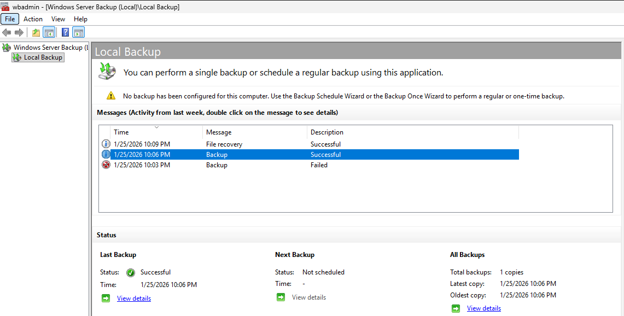The width and height of the screenshot is (624, 316).
Task: Click the green checkmark next to Successful status
Action: click(131, 272)
